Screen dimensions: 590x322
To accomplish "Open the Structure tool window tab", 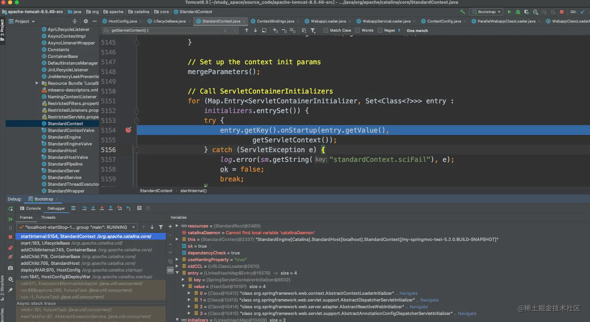I will pyautogui.click(x=2, y=288).
